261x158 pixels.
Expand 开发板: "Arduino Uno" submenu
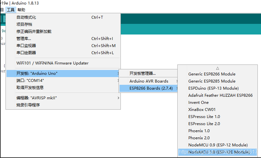point(63,74)
